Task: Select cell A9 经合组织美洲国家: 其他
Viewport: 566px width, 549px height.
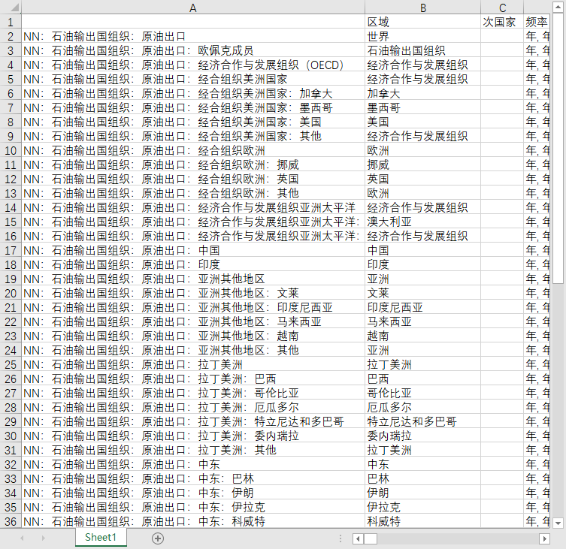Action: tap(193, 136)
